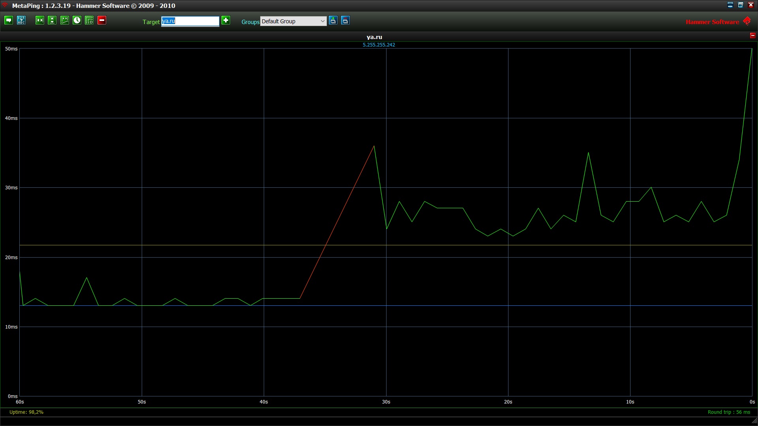Click the 123/ABC sort icon

21,21
